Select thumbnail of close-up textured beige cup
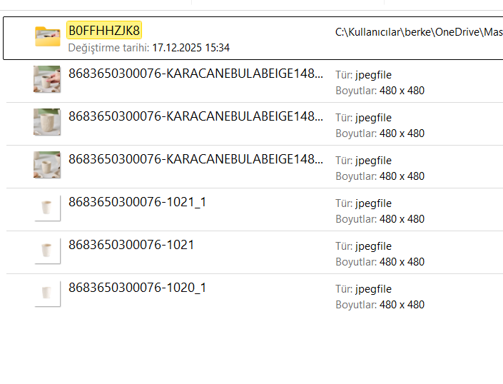The height and width of the screenshot is (384, 503). coord(47,122)
